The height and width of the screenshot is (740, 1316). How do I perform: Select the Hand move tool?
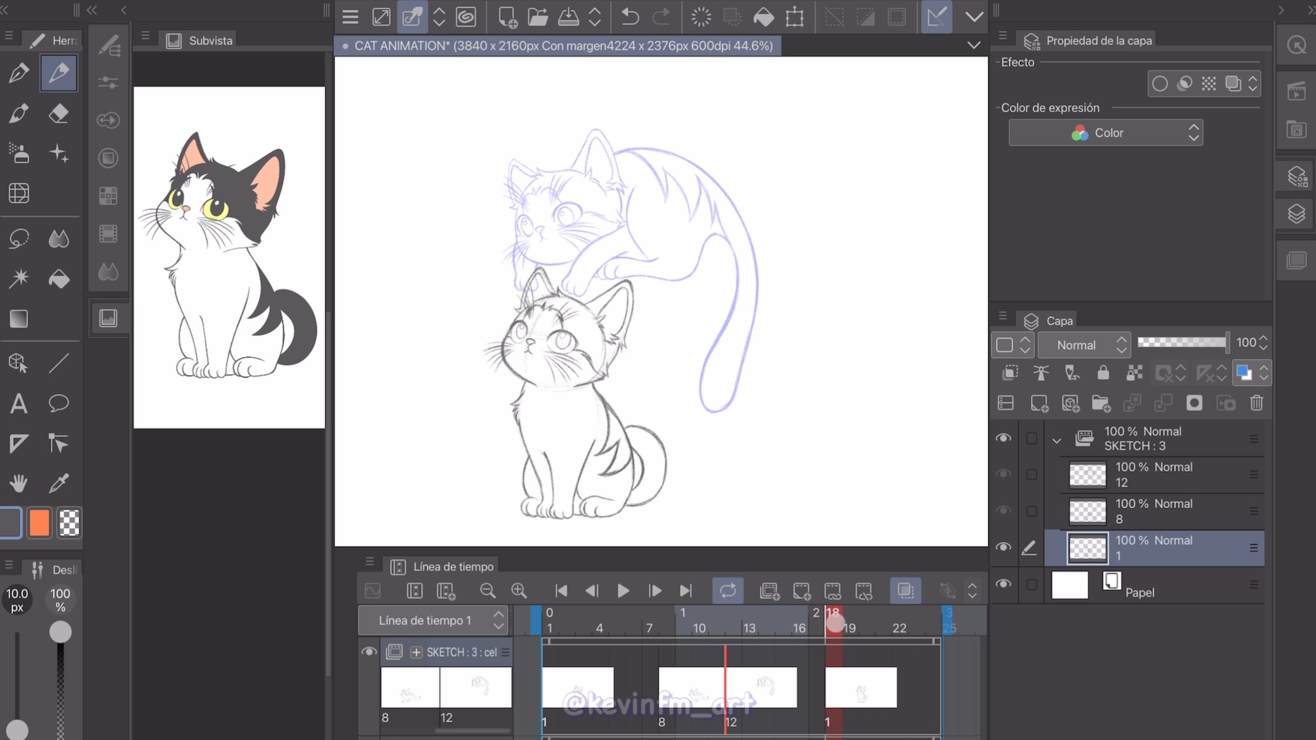19,483
